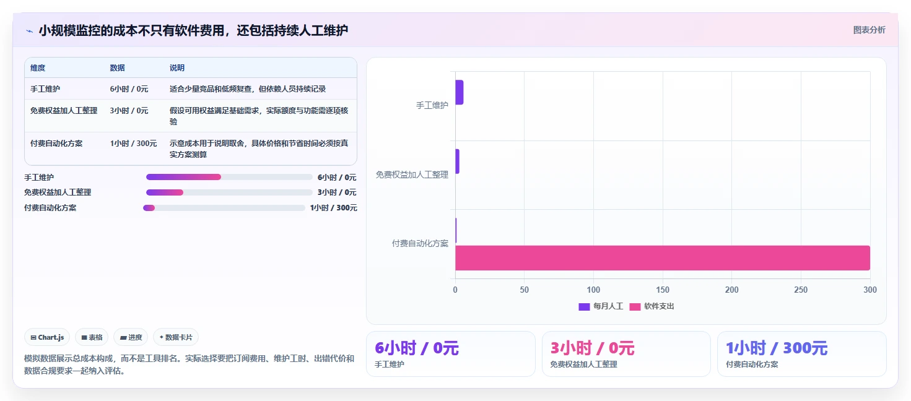Click the 付费自动化方案 label beside its progress bar
This screenshot has width=911, height=401.
pos(50,208)
